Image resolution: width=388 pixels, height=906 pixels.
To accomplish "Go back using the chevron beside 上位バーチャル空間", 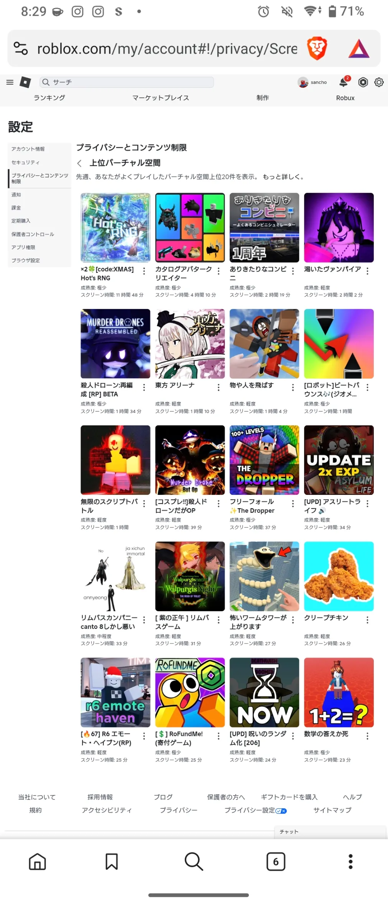I will [x=79, y=164].
